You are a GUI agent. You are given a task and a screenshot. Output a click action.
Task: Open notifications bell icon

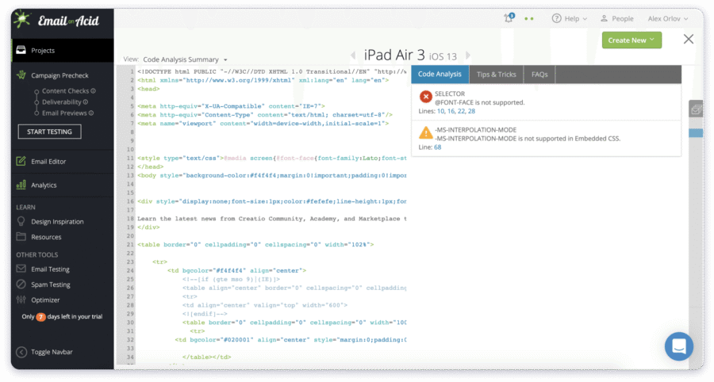(x=509, y=18)
